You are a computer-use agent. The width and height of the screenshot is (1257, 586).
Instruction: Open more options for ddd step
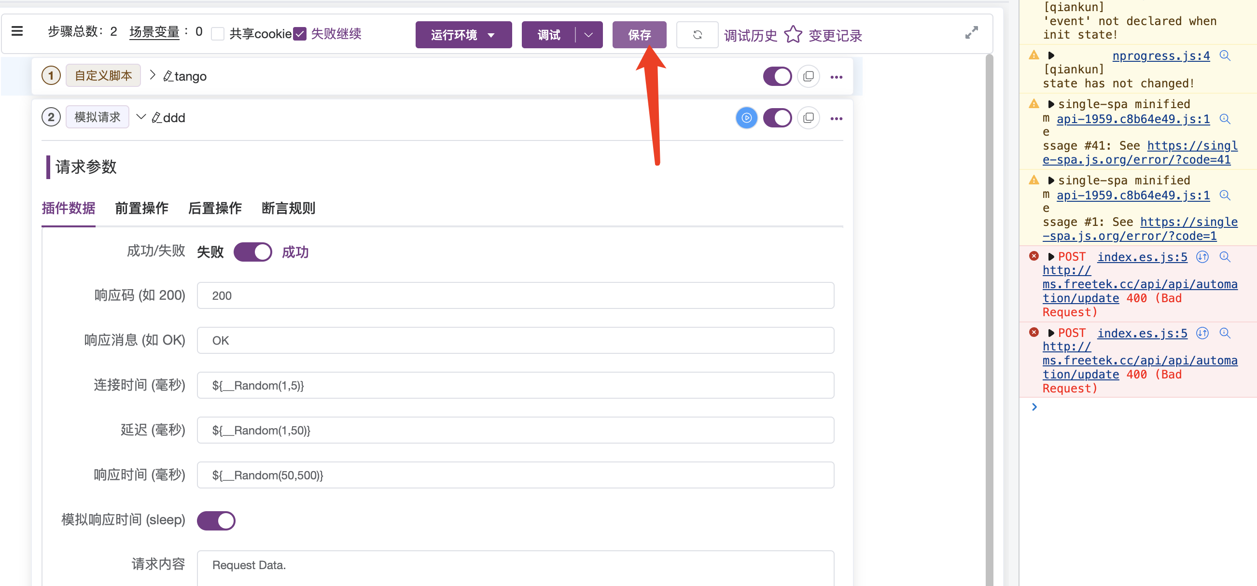pos(837,119)
